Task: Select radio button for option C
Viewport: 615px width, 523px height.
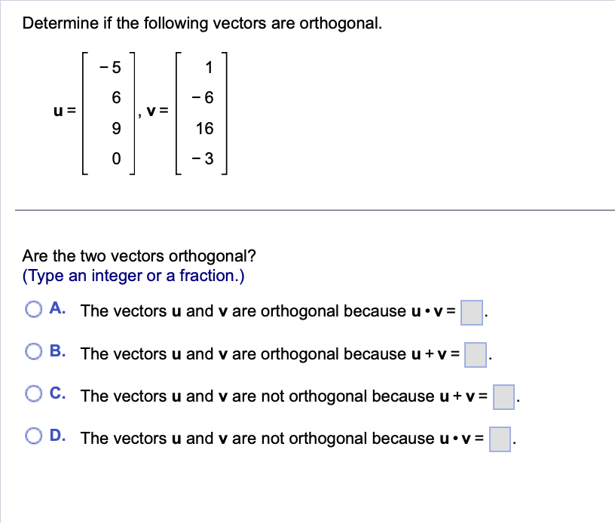Action: pos(33,393)
